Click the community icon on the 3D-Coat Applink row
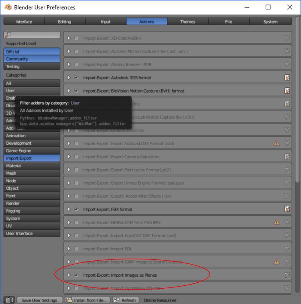Screen dimensions: 301x304 (x=287, y=38)
